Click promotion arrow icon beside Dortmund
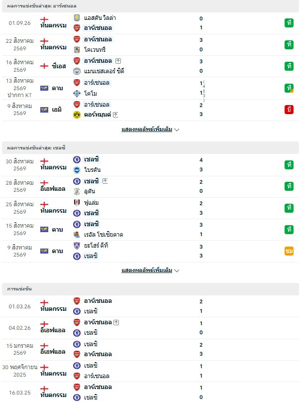The height and width of the screenshot is (402, 302). click(x=115, y=115)
